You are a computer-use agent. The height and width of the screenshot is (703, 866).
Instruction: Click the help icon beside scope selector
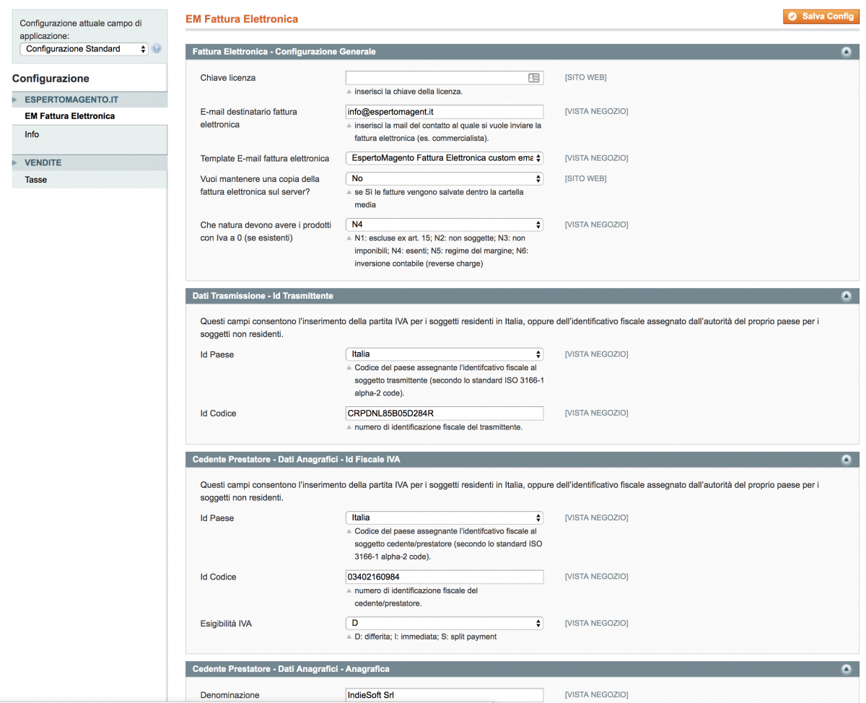tap(157, 49)
